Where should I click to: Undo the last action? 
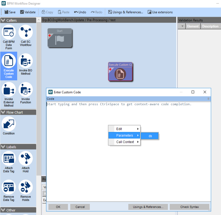tap(80, 12)
